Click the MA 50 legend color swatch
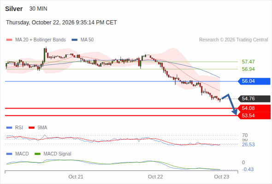The height and width of the screenshot is (184, 272). [75, 40]
